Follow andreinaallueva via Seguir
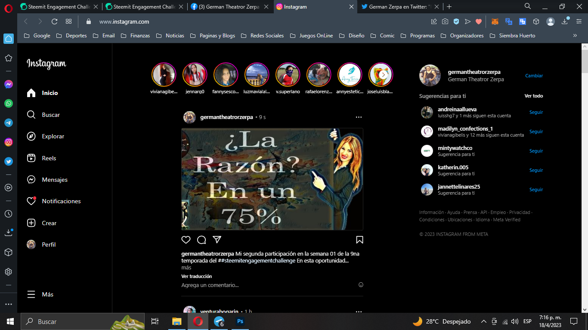The height and width of the screenshot is (330, 588). [x=536, y=112]
